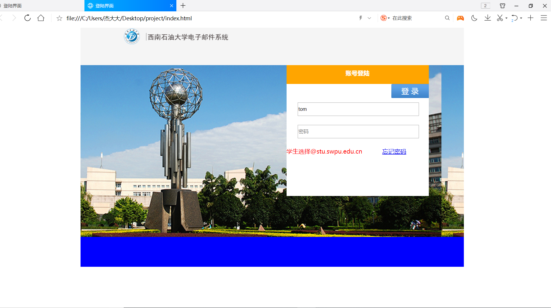The width and height of the screenshot is (551, 308).
Task: Open the skin shirt icon
Action: click(x=502, y=6)
